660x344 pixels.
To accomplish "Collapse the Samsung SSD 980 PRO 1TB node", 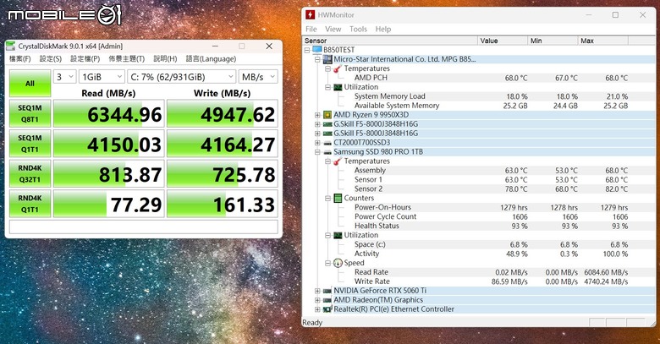I will (x=317, y=152).
